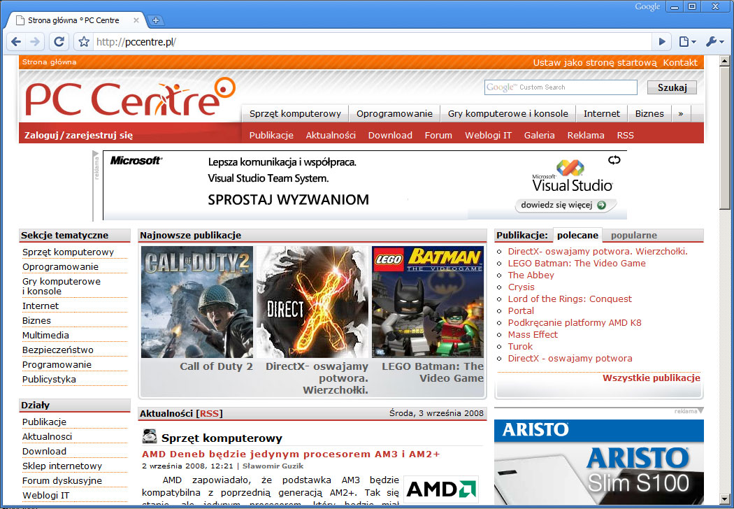Click the 'dowiedz się więcej' ad button
The width and height of the screenshot is (734, 509).
pyautogui.click(x=566, y=206)
